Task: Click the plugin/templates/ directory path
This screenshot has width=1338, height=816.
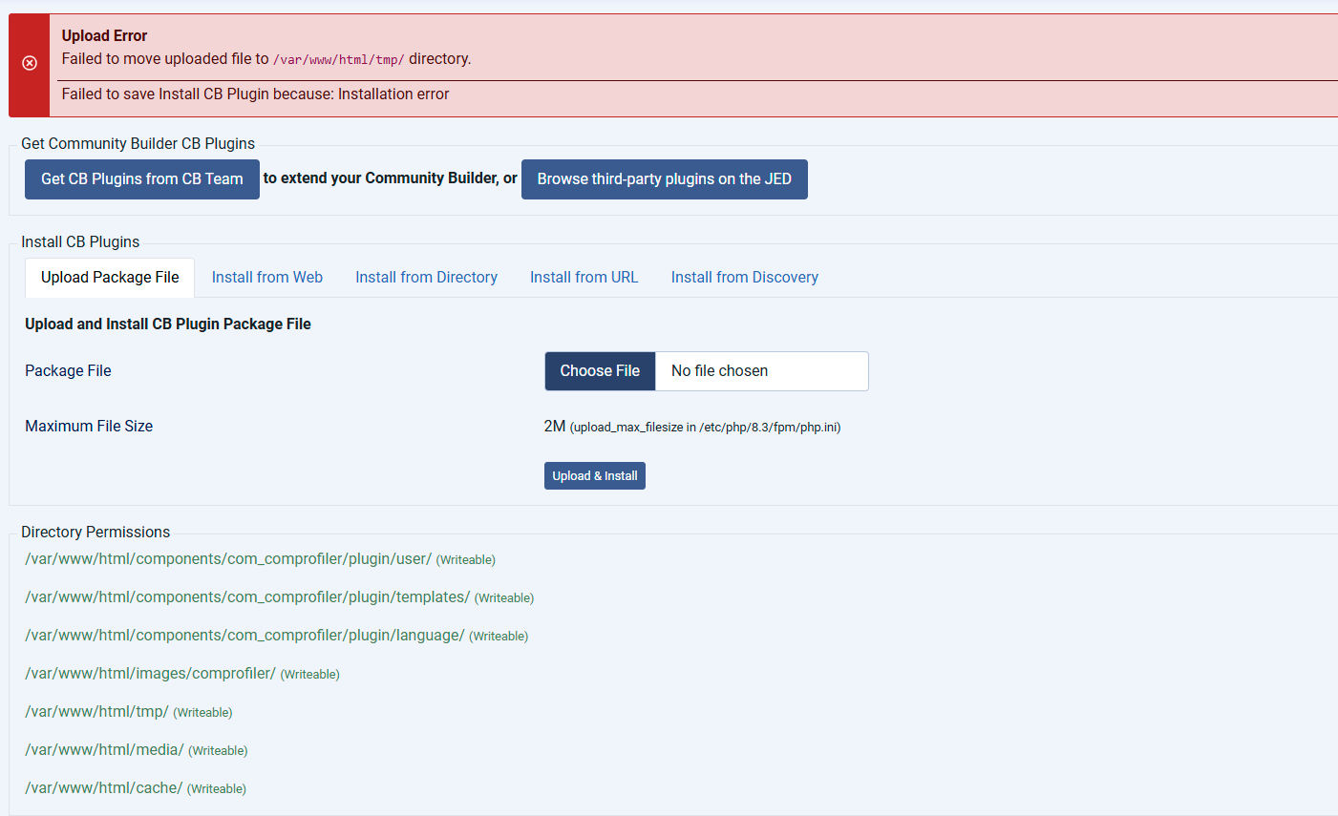Action: click(247, 597)
